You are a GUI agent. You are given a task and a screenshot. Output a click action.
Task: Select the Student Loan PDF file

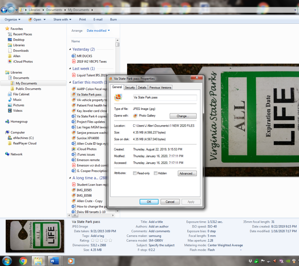pyautogui.click(x=91, y=185)
